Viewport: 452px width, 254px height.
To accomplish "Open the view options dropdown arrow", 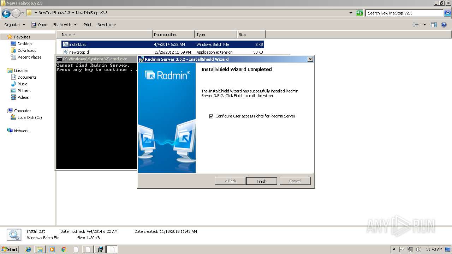I will [424, 25].
